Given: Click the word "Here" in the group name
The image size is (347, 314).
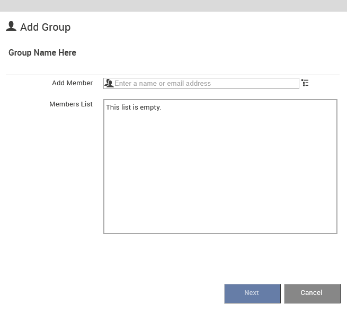Looking at the screenshot, I should [67, 52].
